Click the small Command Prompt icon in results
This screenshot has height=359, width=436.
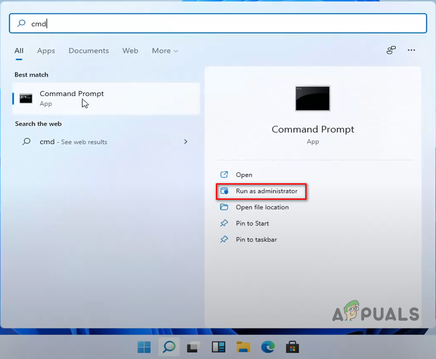[26, 98]
